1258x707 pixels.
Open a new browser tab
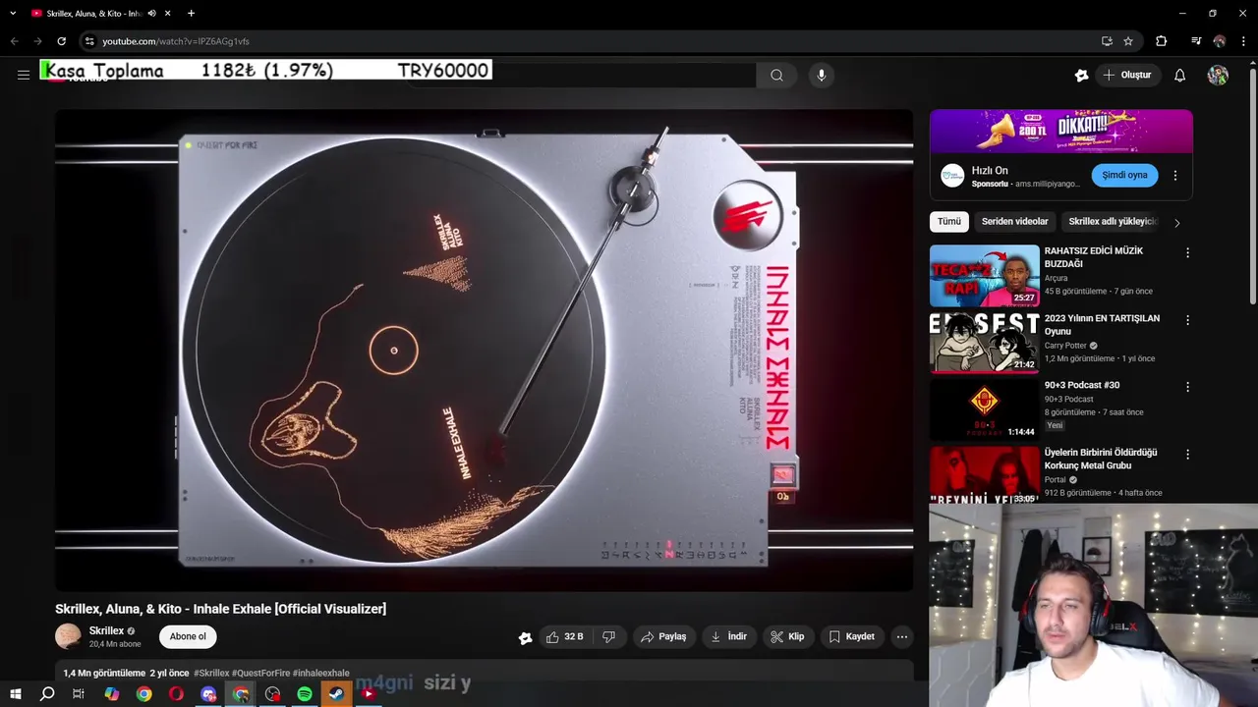(x=191, y=14)
